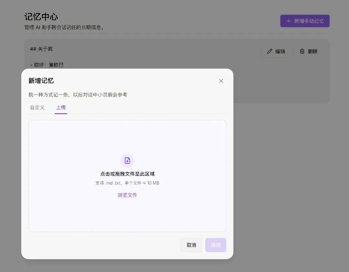Click the 支持 .md .txt file limit text

[x=127, y=183]
